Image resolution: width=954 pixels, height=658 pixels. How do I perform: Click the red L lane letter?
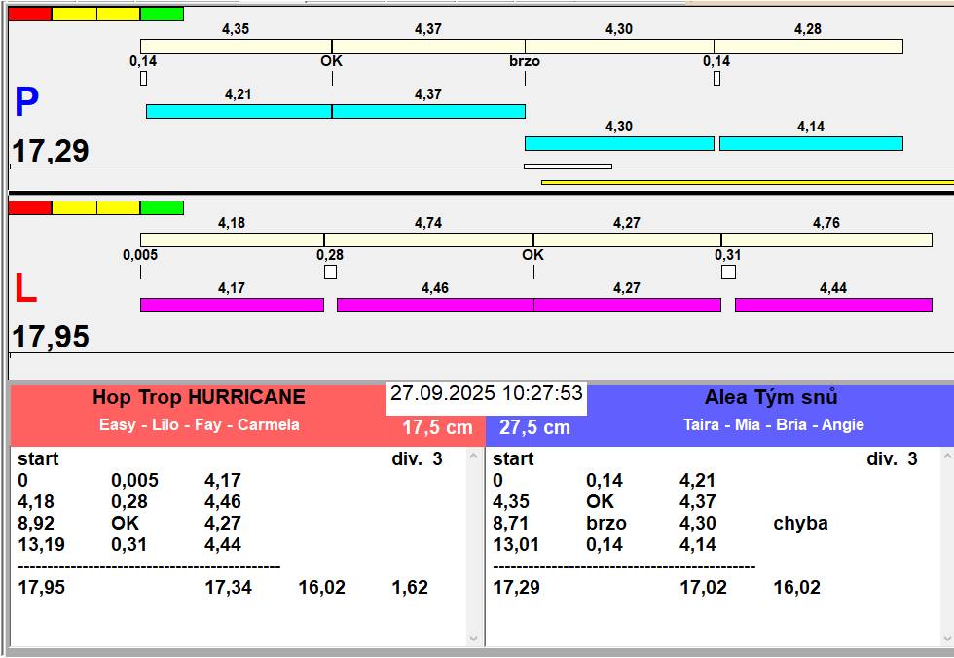25,288
